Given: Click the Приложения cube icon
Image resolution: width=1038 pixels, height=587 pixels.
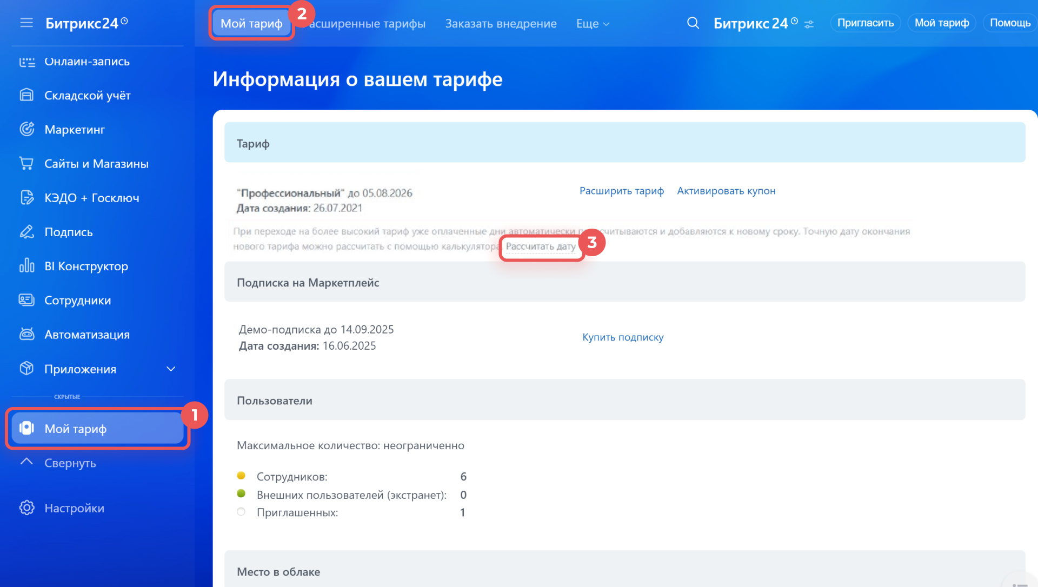Looking at the screenshot, I should [26, 369].
